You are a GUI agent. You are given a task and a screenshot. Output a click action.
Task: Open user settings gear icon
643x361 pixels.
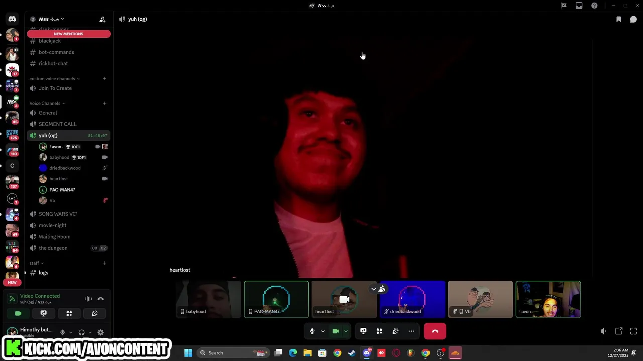point(100,332)
